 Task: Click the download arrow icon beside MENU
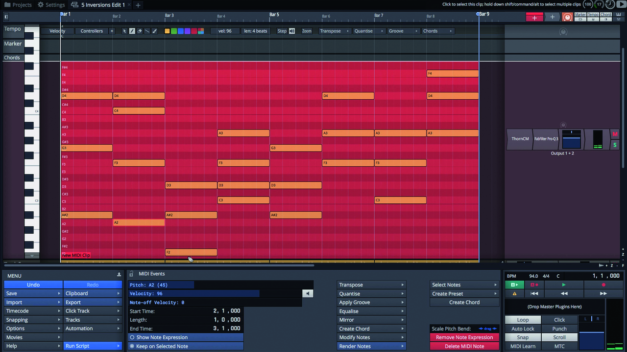coord(119,275)
